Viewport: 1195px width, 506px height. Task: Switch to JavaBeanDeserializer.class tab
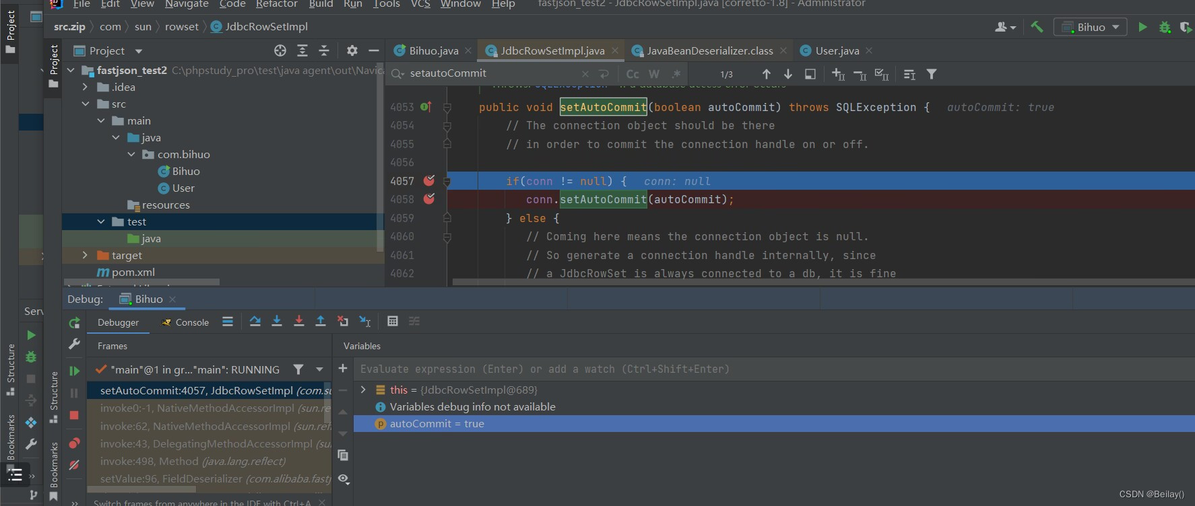coord(709,50)
